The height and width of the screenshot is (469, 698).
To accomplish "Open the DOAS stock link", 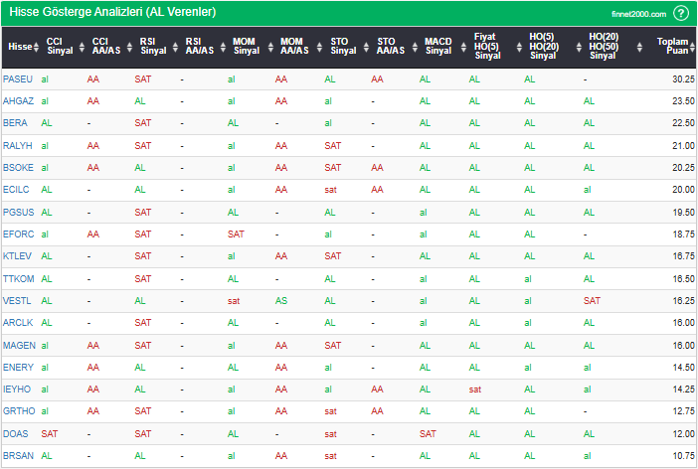I will click(15, 434).
